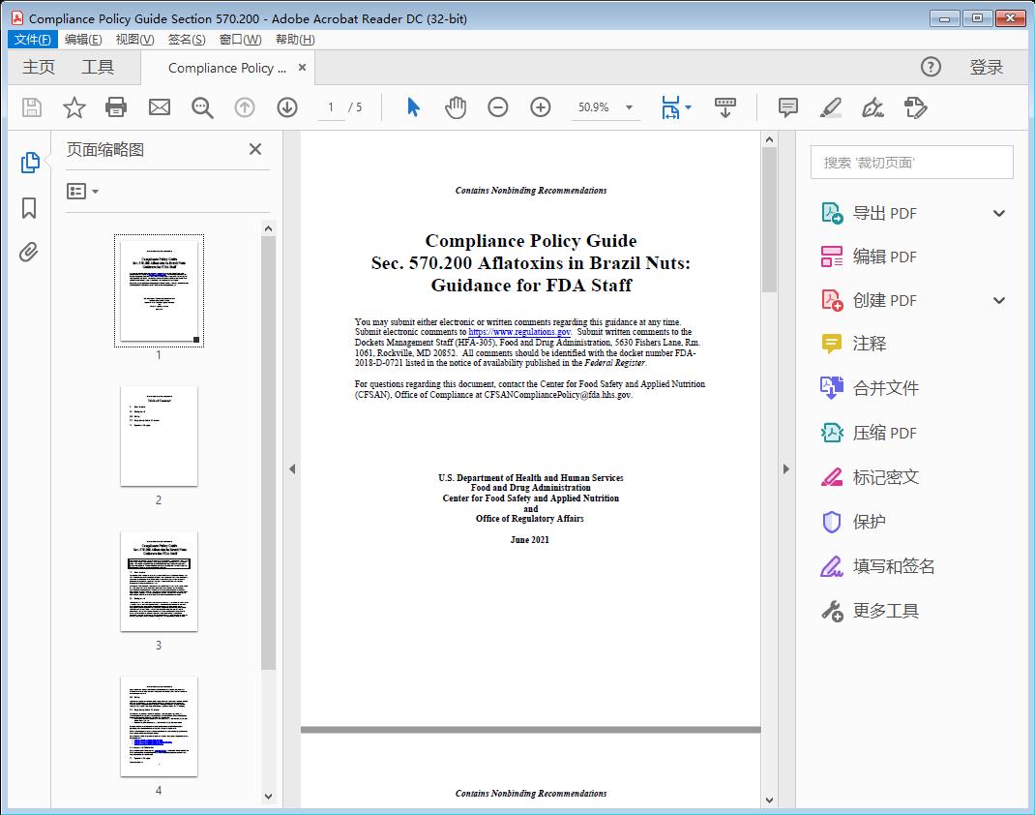Image resolution: width=1035 pixels, height=815 pixels.
Task: Select the text selection arrow tool
Action: click(x=410, y=107)
